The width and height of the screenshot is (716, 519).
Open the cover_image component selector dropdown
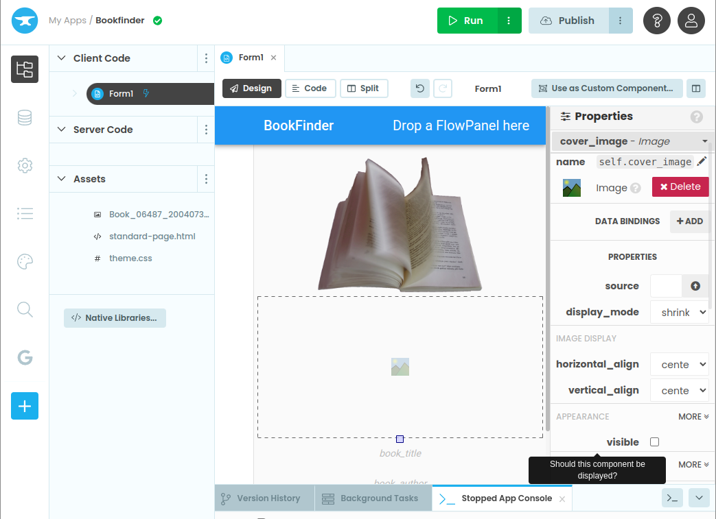[x=704, y=141]
